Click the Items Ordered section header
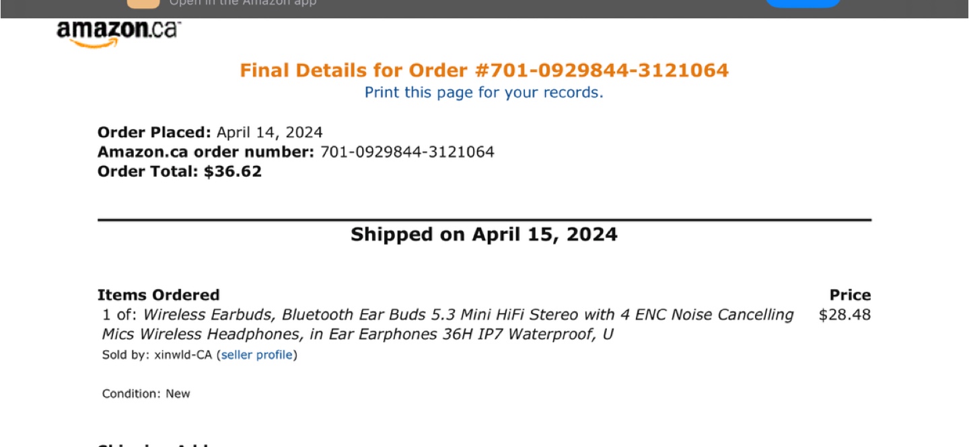969x447 pixels. click(x=158, y=294)
